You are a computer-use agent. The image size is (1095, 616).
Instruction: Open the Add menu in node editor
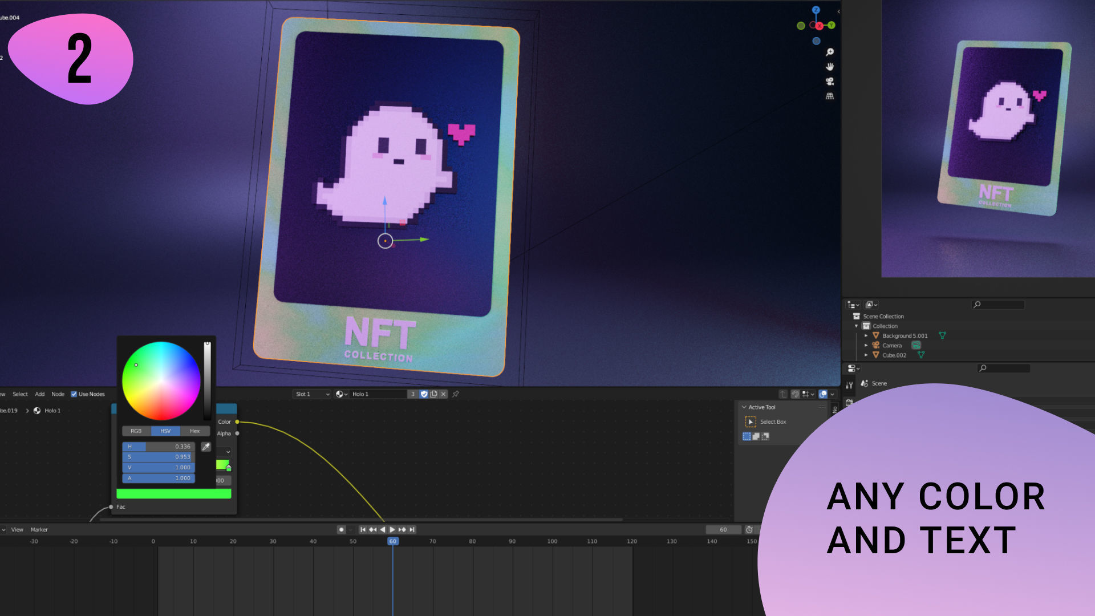(x=39, y=394)
